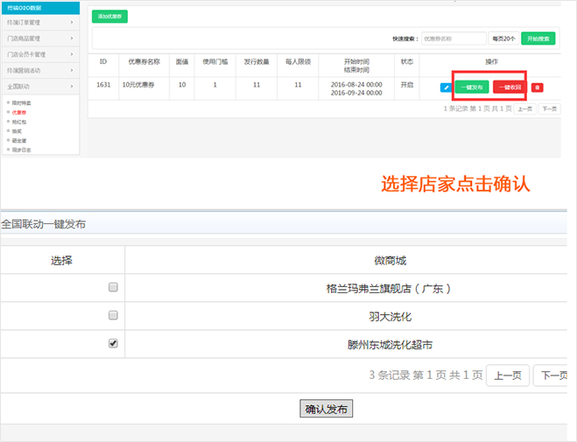
Task: Open 同步日志 sidebar item
Action: pyautogui.click(x=20, y=150)
